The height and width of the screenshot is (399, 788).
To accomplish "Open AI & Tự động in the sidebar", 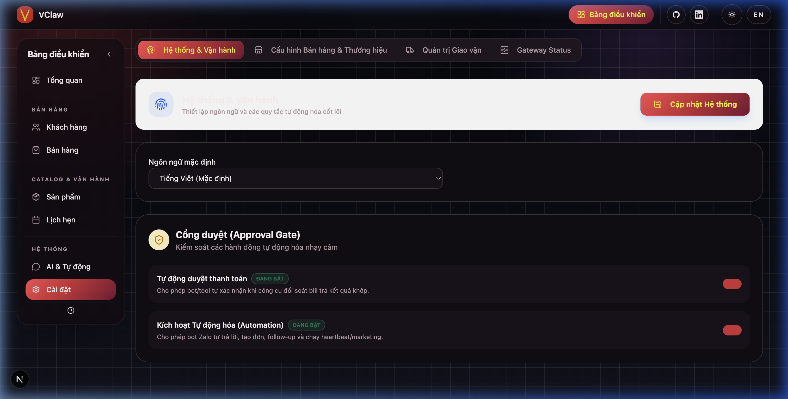I will click(71, 267).
